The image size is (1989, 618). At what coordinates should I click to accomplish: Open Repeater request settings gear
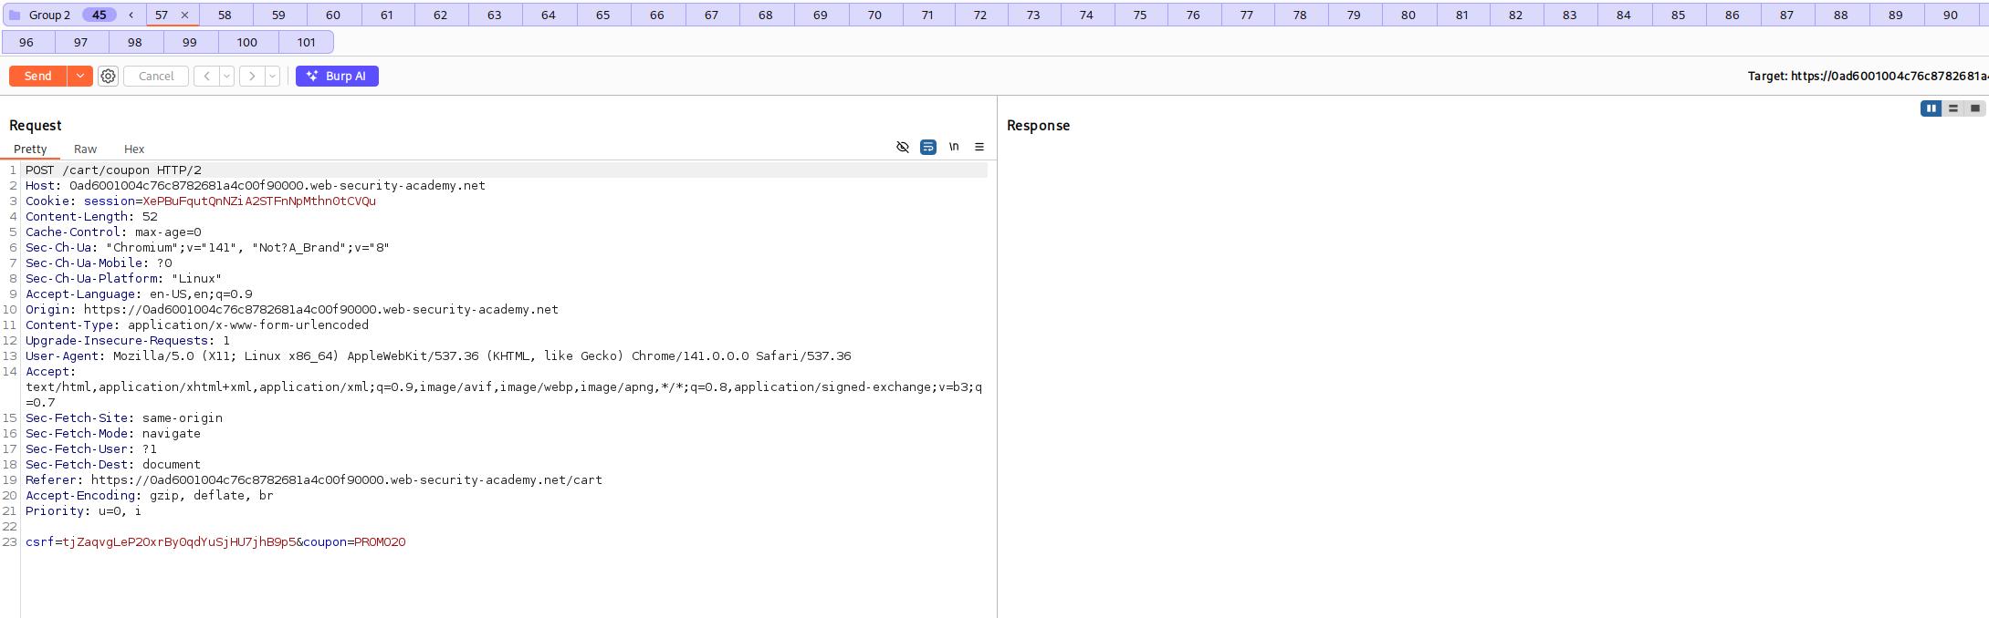coord(108,77)
